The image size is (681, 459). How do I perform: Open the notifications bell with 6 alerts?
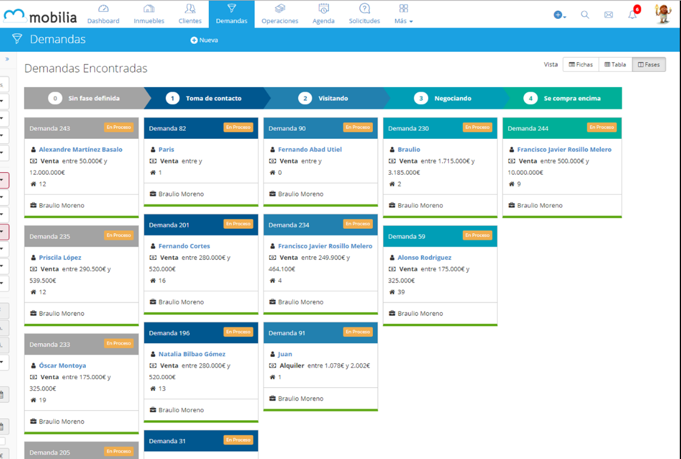click(x=633, y=14)
